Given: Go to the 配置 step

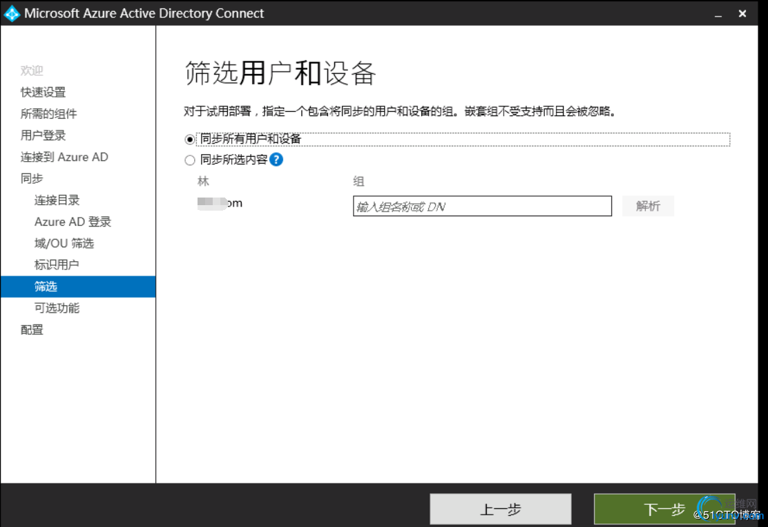Looking at the screenshot, I should coord(32,329).
